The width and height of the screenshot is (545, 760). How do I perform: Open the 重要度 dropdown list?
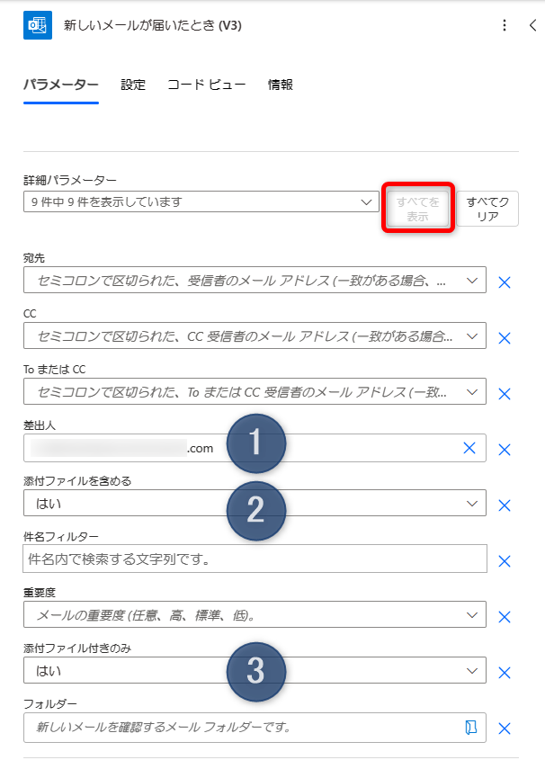[x=255, y=614]
